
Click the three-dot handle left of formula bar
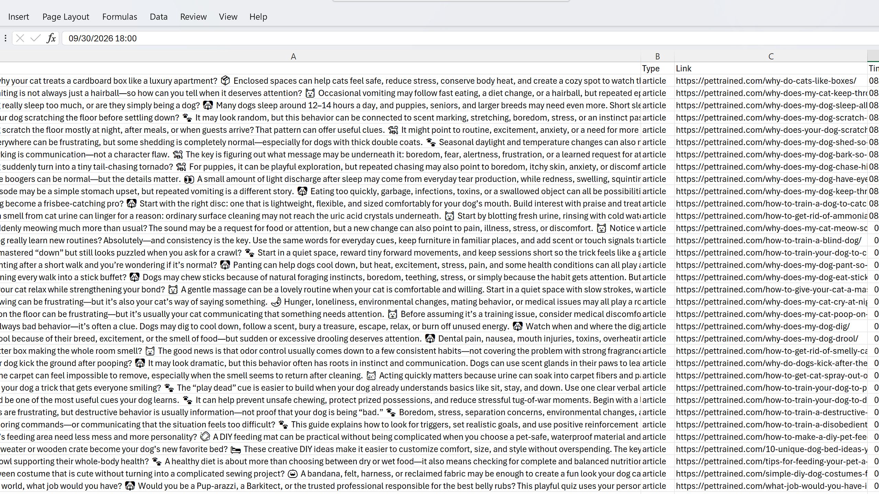[x=5, y=38]
